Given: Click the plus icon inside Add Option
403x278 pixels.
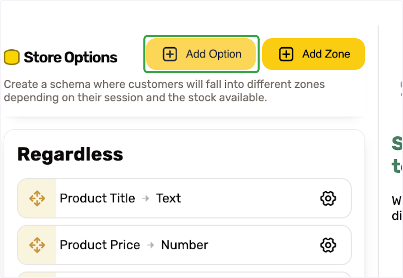Looking at the screenshot, I should (x=170, y=54).
